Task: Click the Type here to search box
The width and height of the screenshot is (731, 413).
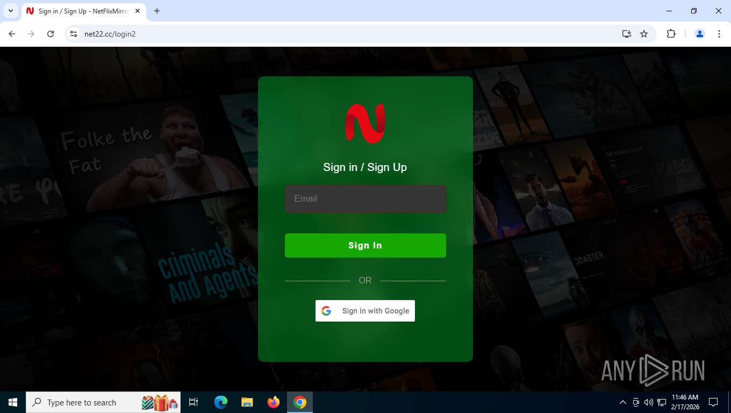Action: (103, 402)
